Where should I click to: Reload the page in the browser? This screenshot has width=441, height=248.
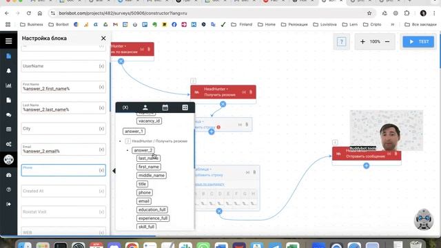pos(29,13)
